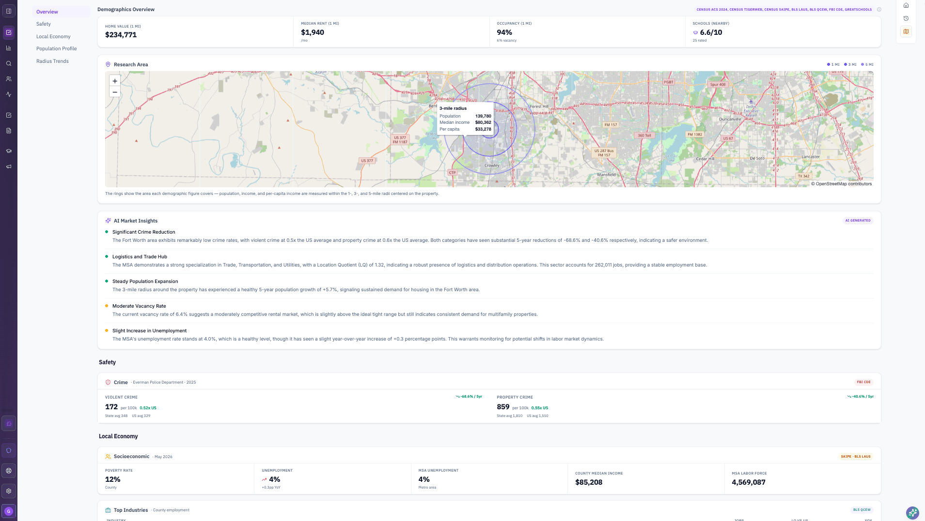
Task: Click the Moderate Vacancy Rate insight heading
Action: coord(139,306)
